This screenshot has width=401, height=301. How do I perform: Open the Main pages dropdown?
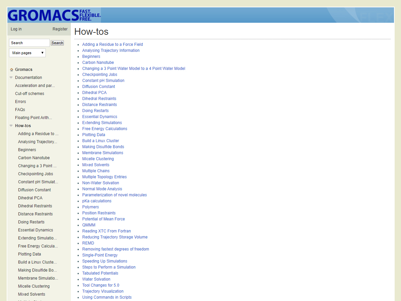pos(27,53)
